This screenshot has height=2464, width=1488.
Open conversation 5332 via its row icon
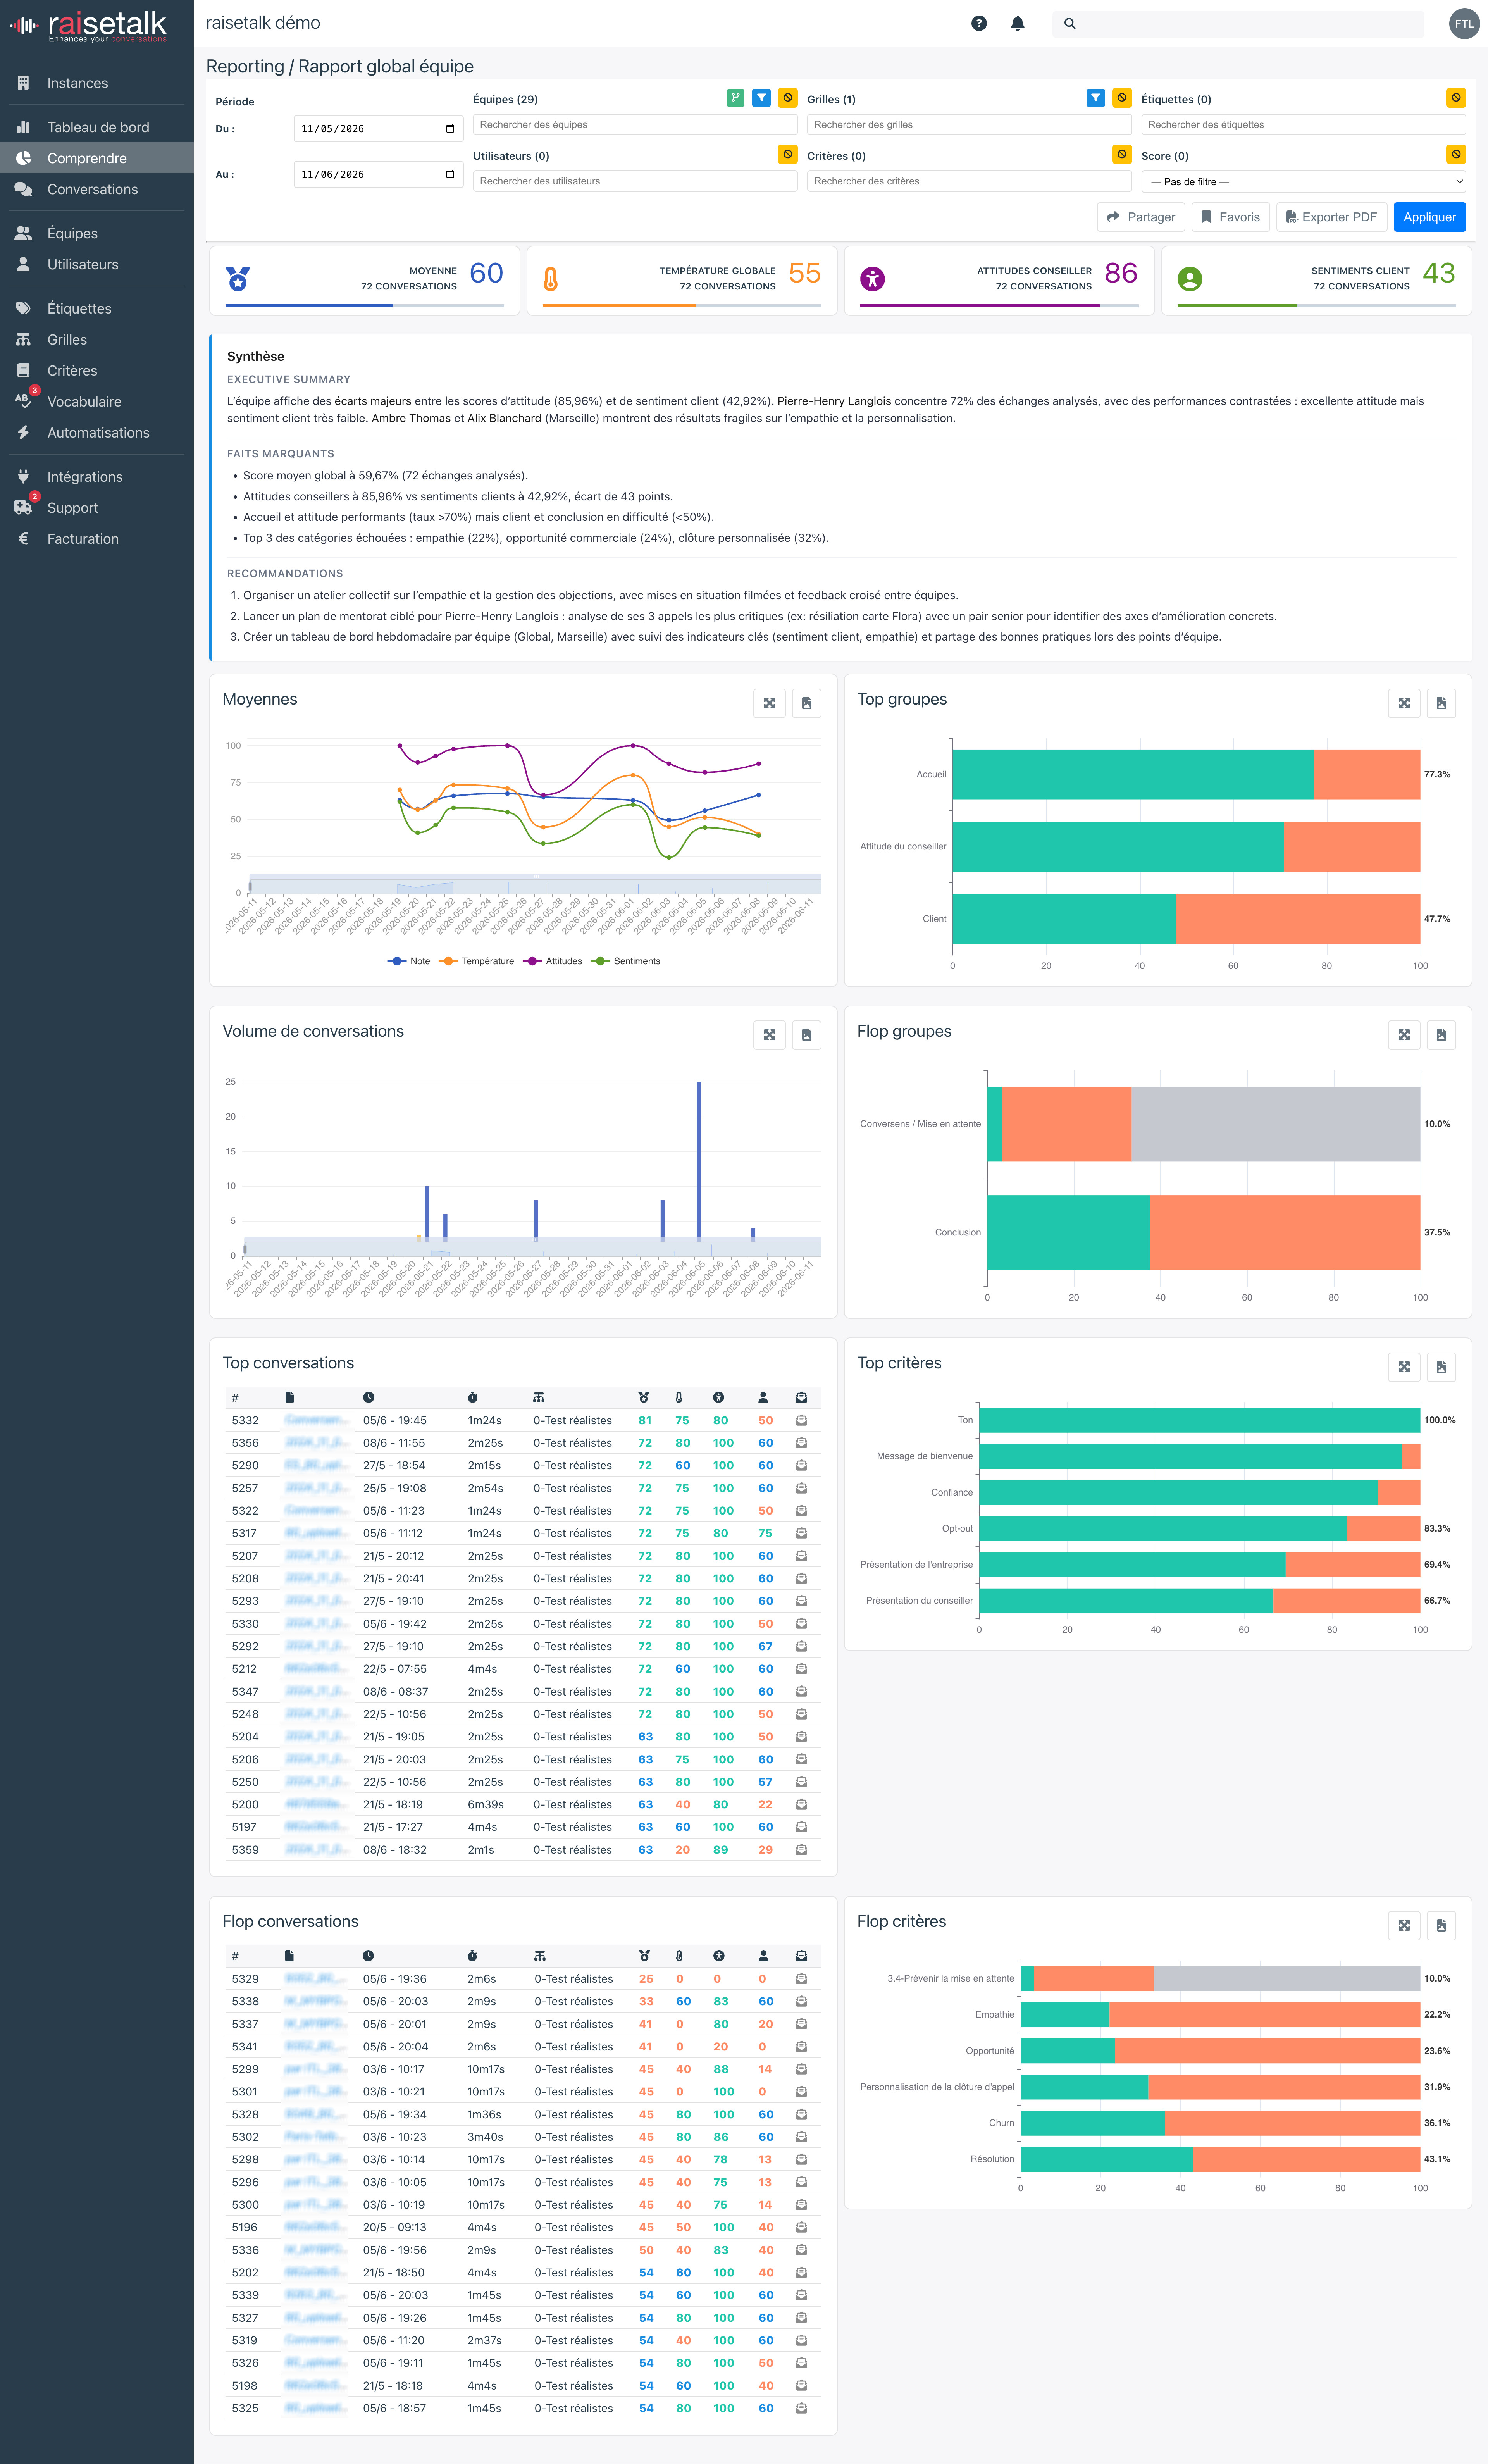[x=801, y=1420]
